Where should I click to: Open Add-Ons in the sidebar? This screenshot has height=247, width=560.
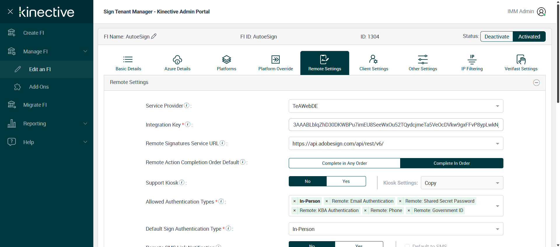click(47, 87)
